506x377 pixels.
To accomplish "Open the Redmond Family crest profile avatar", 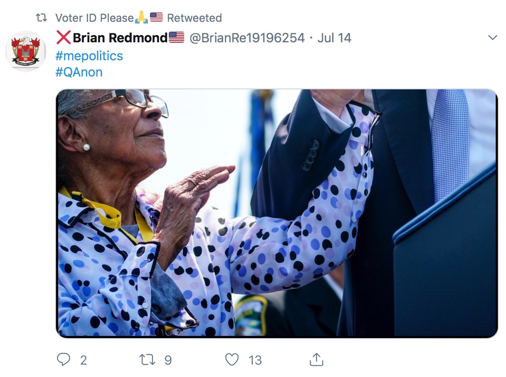I will coord(25,51).
